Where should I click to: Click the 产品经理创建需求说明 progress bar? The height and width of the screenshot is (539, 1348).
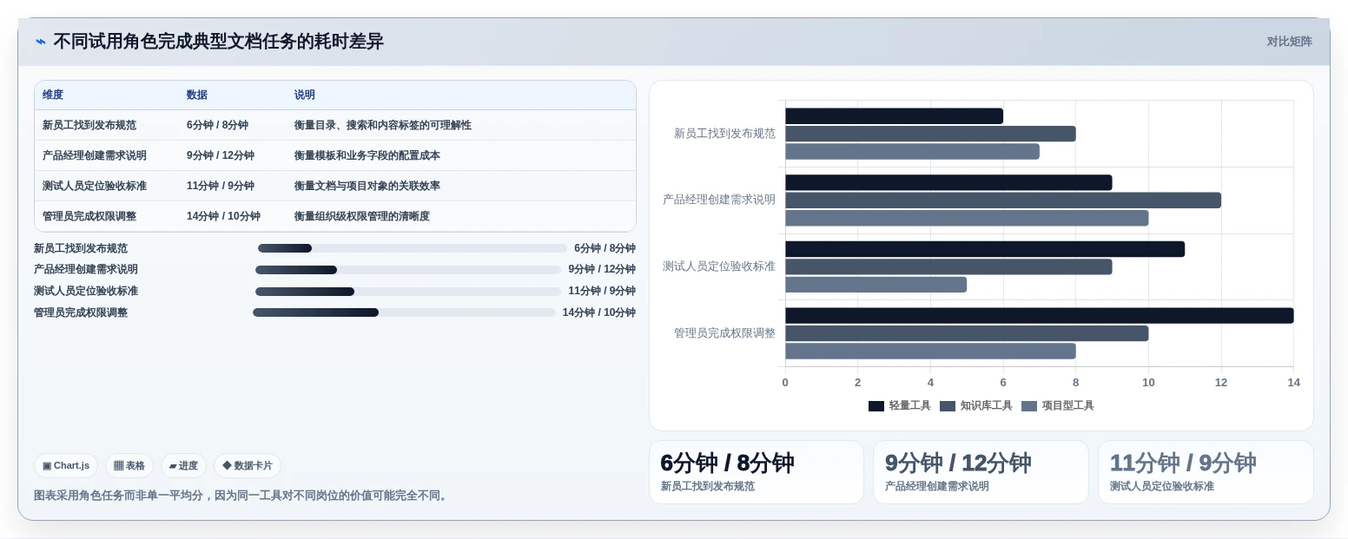pos(408,270)
